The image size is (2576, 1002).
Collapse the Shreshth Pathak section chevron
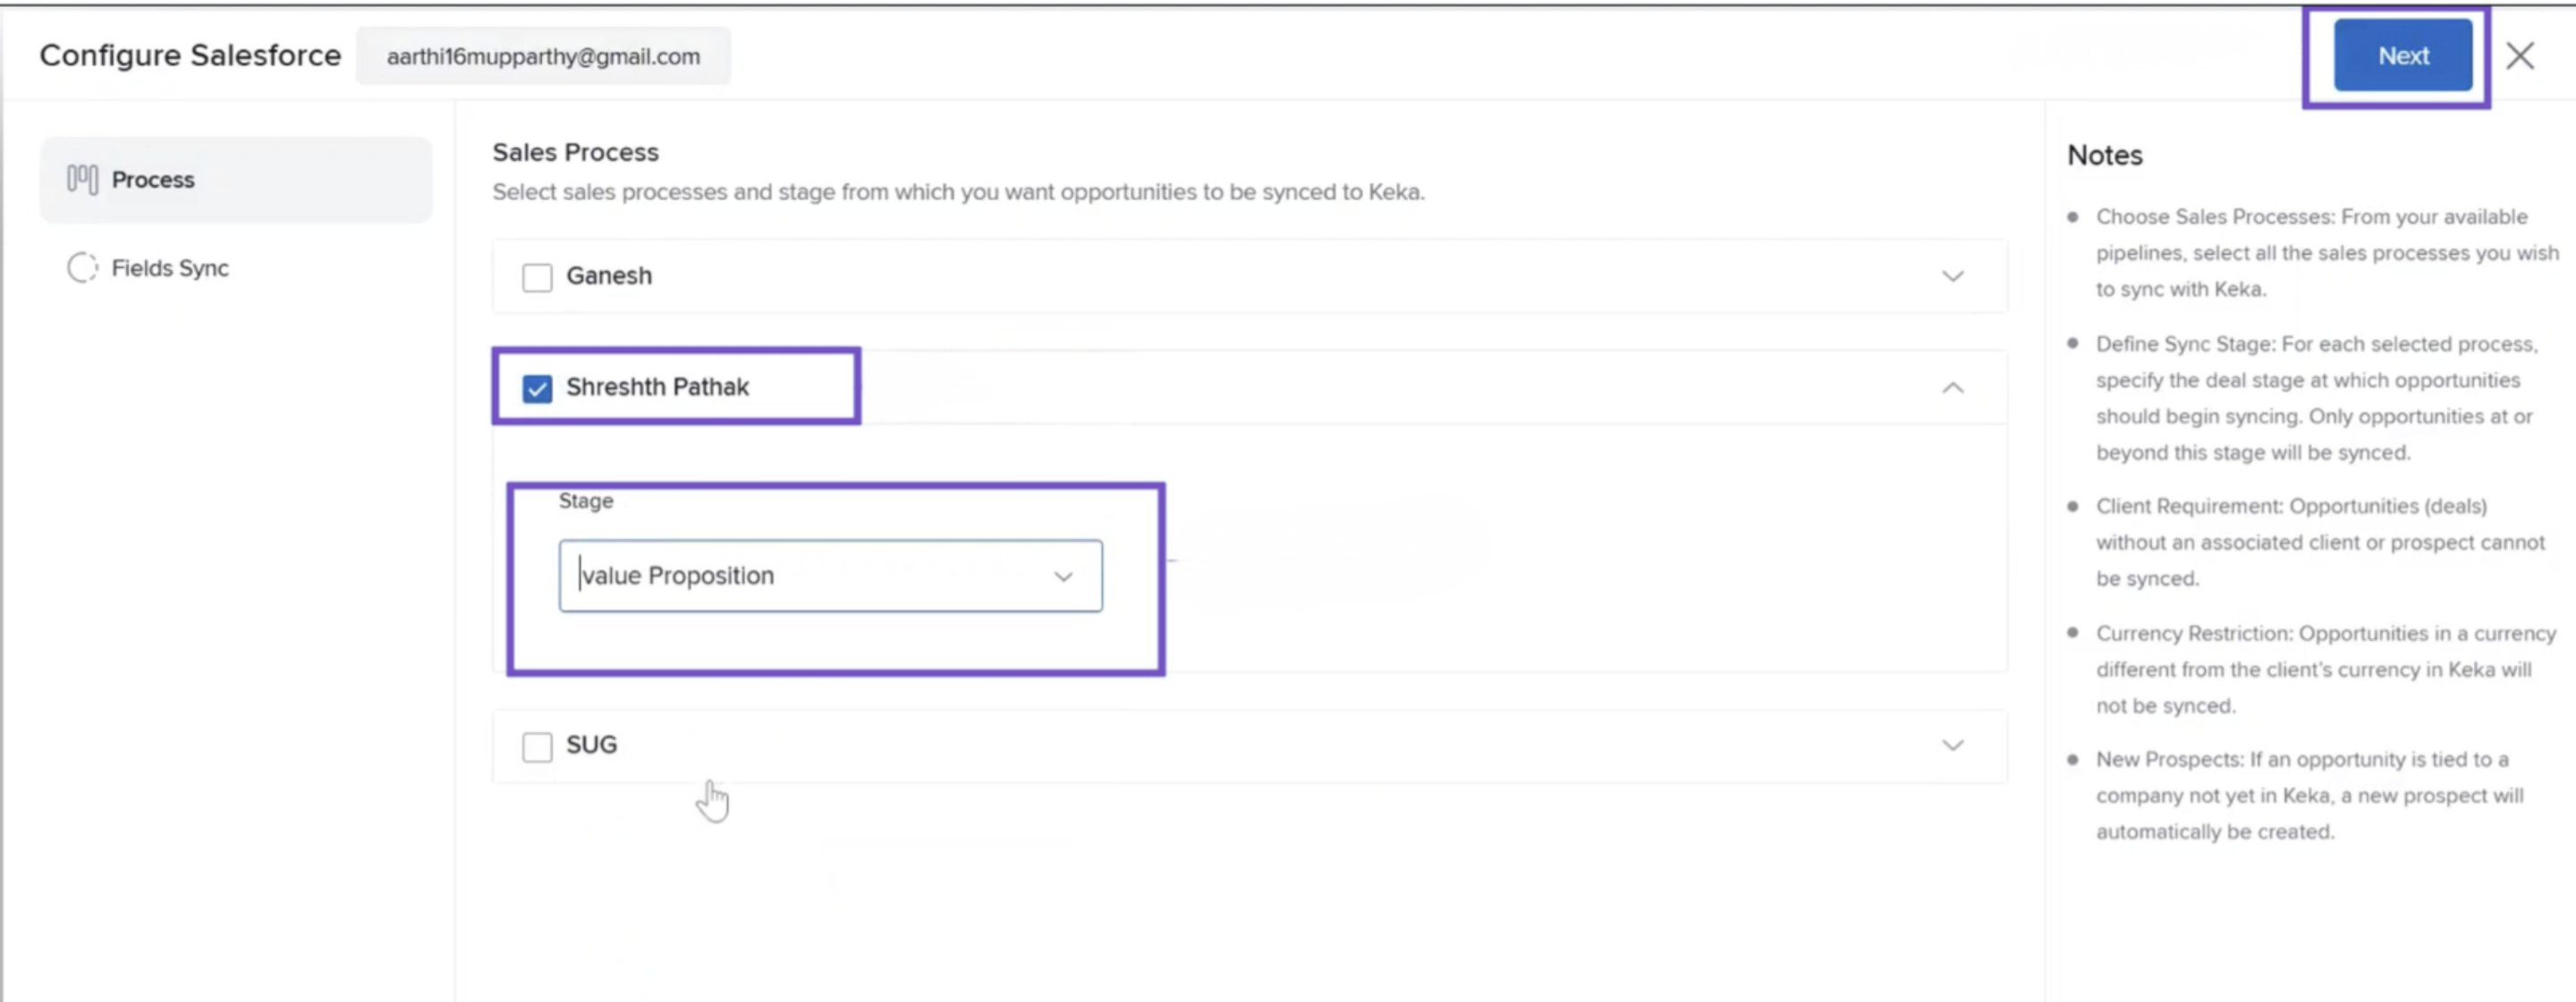tap(1952, 388)
